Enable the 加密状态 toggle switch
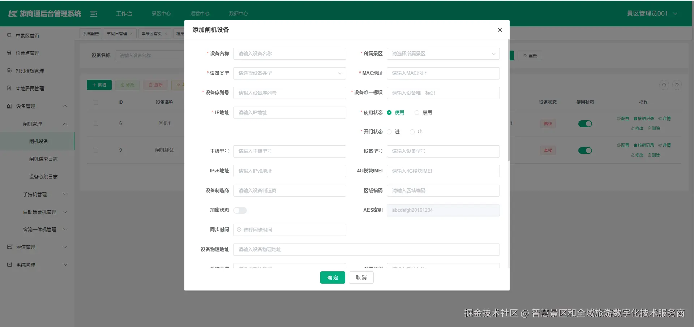This screenshot has height=327, width=694. click(240, 210)
